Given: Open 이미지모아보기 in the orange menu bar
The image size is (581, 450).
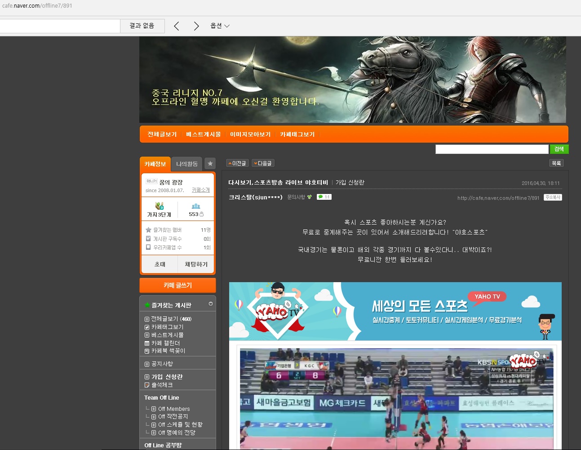Looking at the screenshot, I should pyautogui.click(x=250, y=135).
